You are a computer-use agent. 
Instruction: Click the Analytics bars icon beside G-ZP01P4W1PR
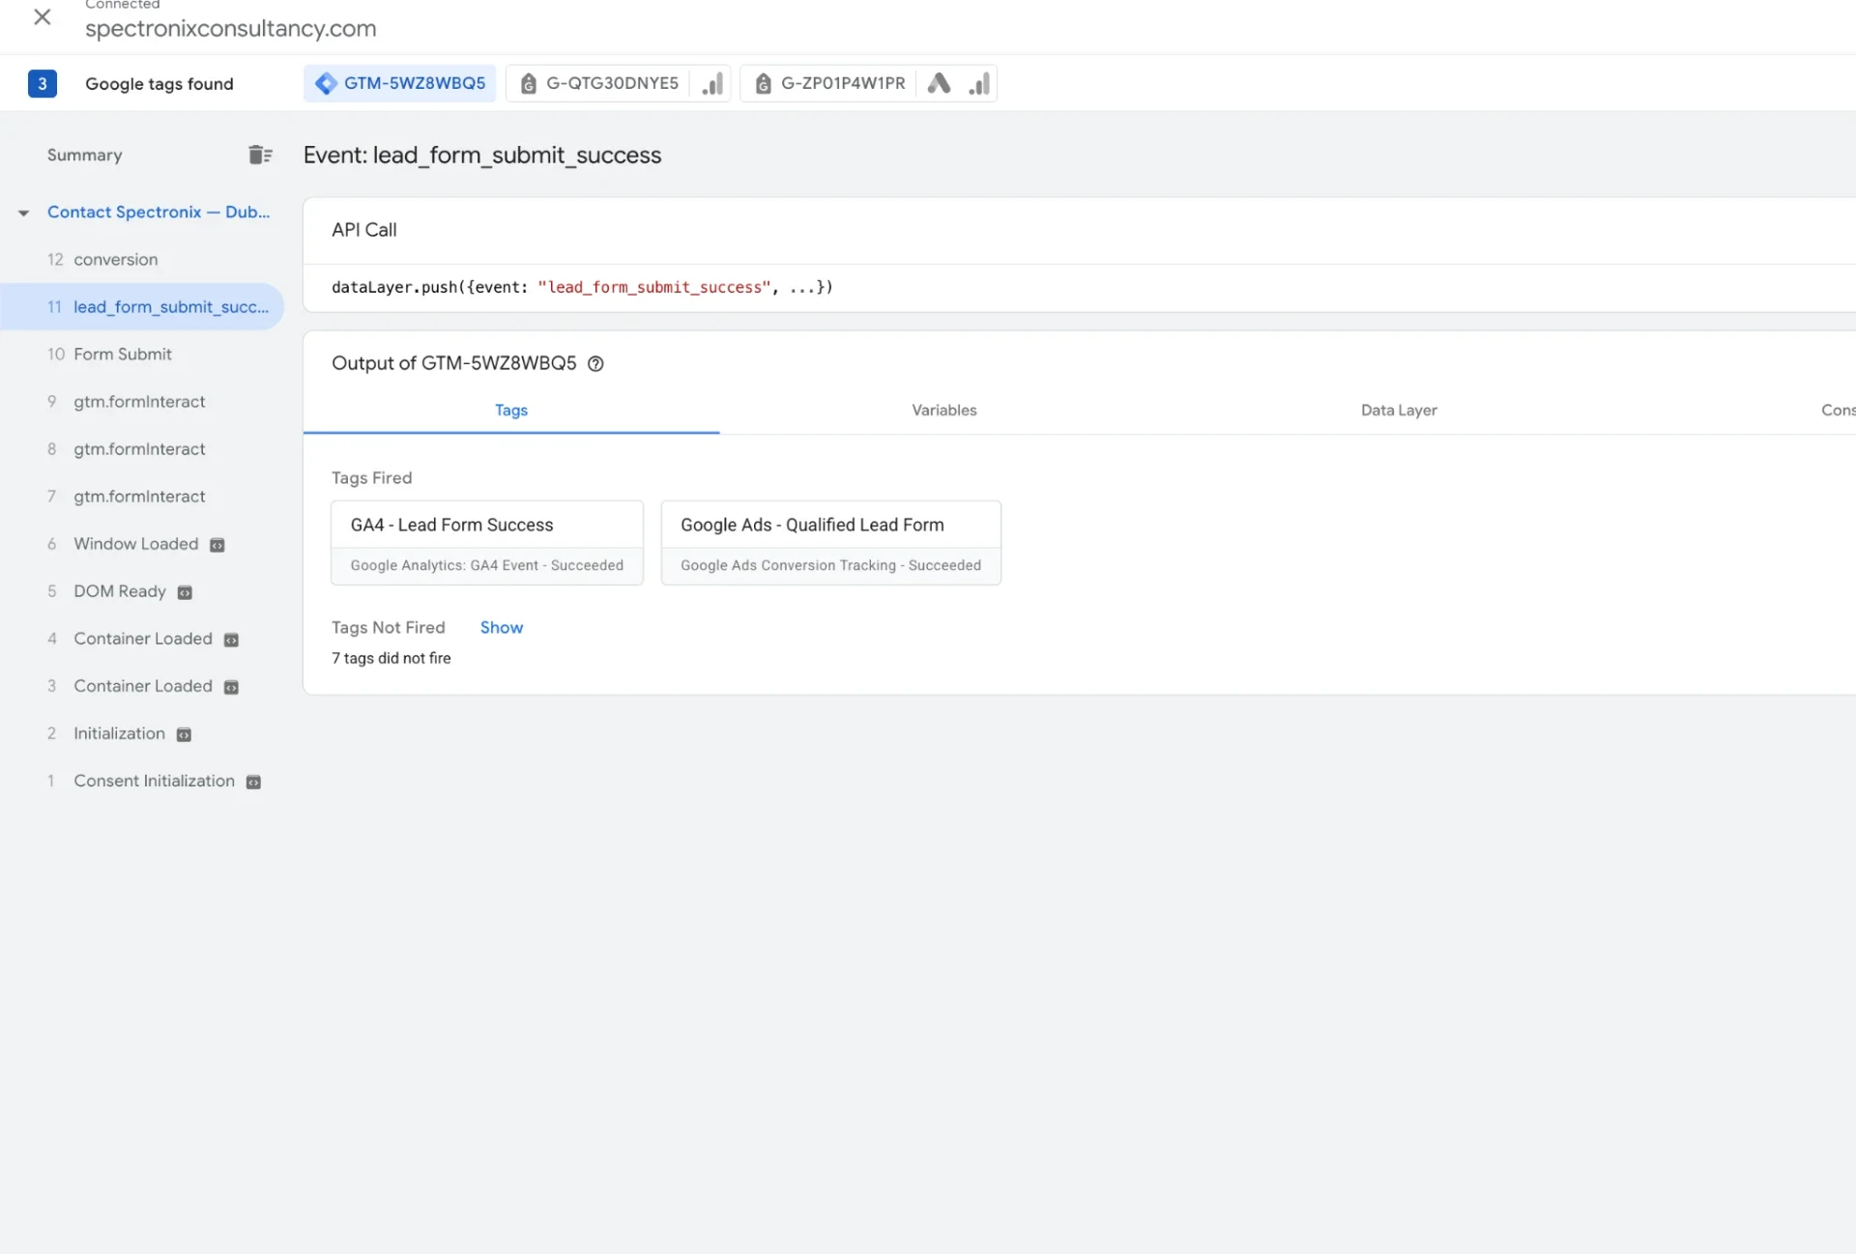(x=979, y=83)
